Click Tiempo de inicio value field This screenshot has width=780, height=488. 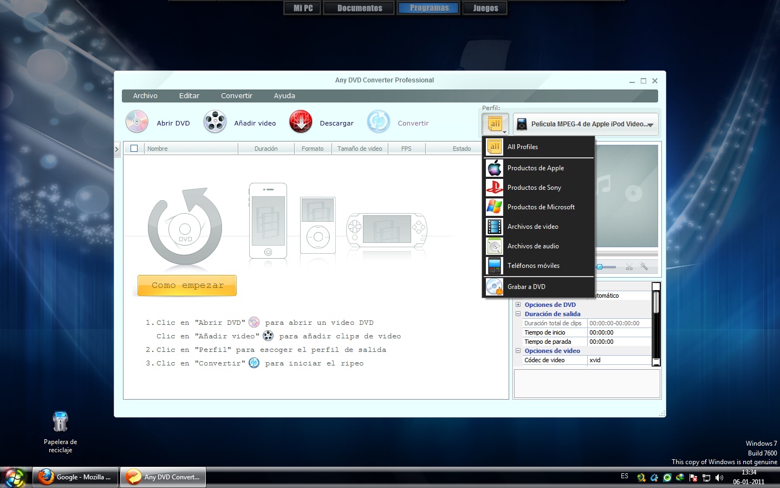pyautogui.click(x=620, y=332)
